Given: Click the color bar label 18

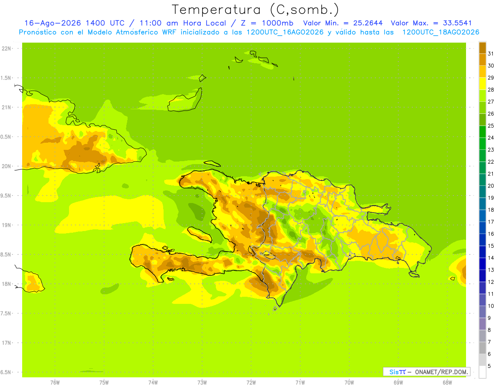Looking at the screenshot, I should 491,210.
